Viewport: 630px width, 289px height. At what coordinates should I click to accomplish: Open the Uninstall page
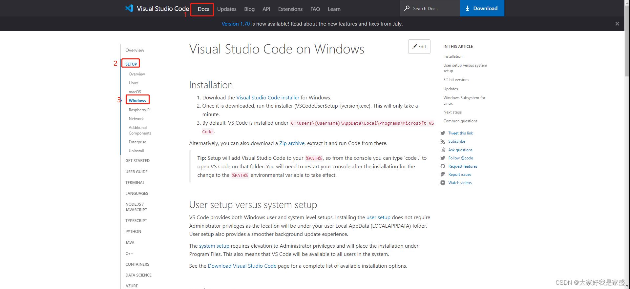pos(136,151)
